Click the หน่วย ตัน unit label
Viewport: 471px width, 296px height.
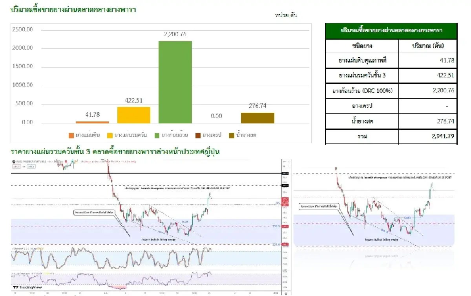[286, 16]
